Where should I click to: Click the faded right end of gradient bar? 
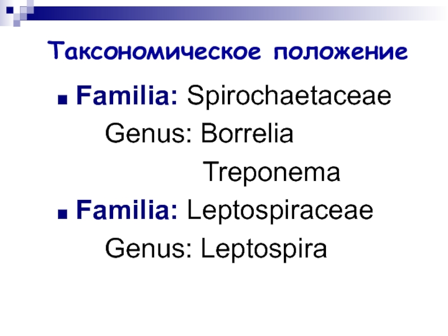(423, 13)
